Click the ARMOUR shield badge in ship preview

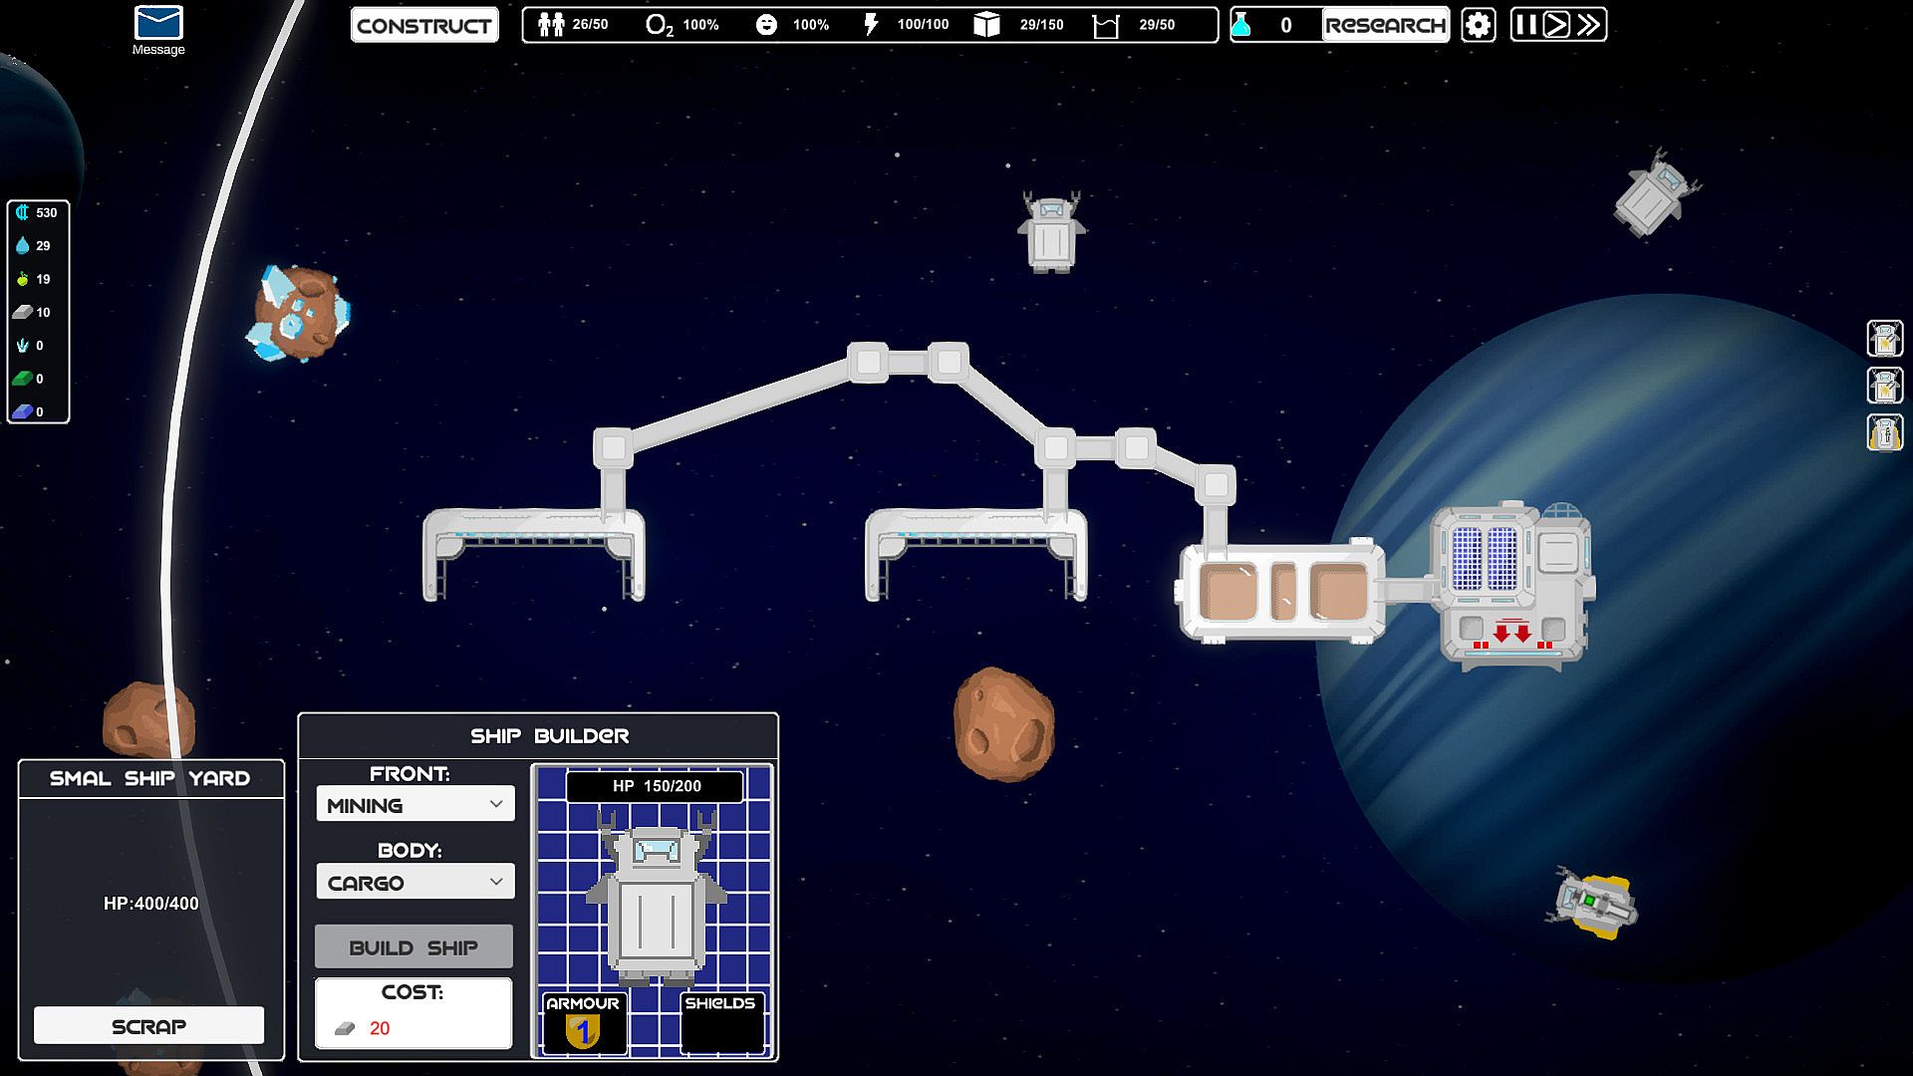coord(584,1030)
